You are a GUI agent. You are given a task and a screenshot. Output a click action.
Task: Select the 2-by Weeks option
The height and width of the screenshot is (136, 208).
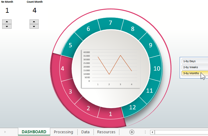coord(194,67)
